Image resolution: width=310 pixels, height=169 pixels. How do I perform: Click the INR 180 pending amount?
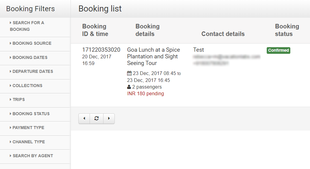145,94
